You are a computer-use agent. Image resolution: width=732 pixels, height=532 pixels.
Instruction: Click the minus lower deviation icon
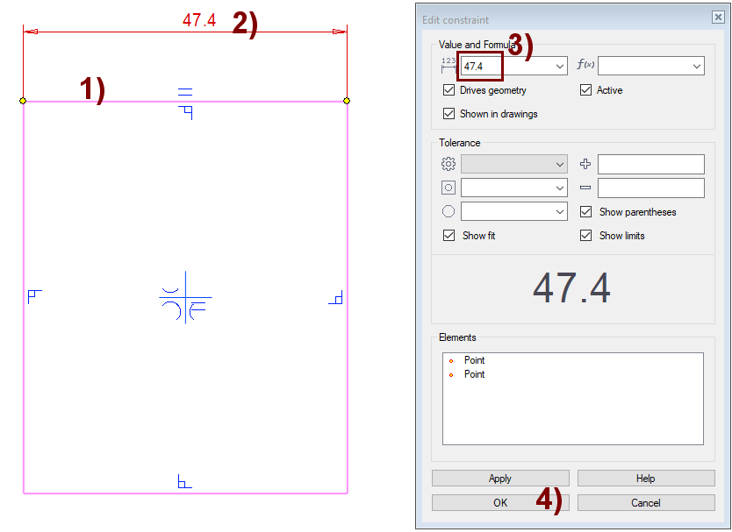click(585, 188)
